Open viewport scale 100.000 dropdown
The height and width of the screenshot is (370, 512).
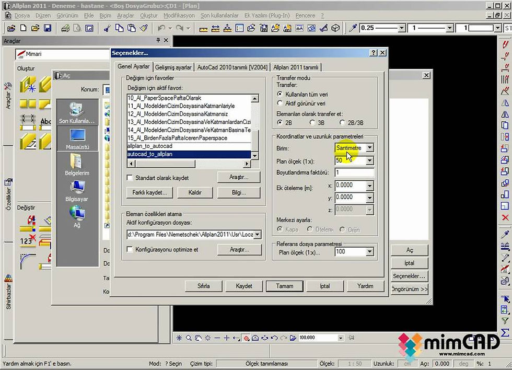[x=341, y=338]
